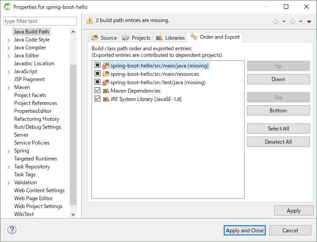The height and width of the screenshot is (242, 317).
Task: Select PropertiesEditor in the tree
Action: pyautogui.click(x=33, y=111)
